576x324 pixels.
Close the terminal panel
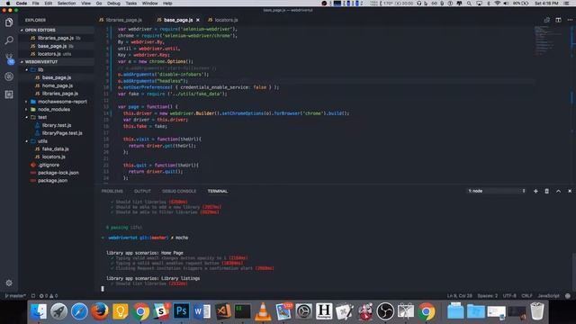[x=570, y=191]
